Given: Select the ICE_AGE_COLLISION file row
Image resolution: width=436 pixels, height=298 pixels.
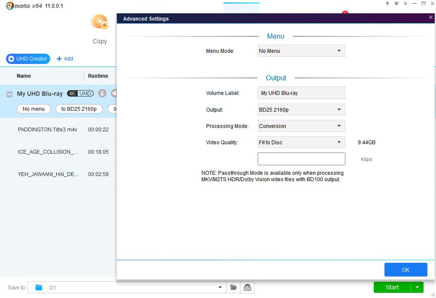Looking at the screenshot, I should [x=58, y=152].
